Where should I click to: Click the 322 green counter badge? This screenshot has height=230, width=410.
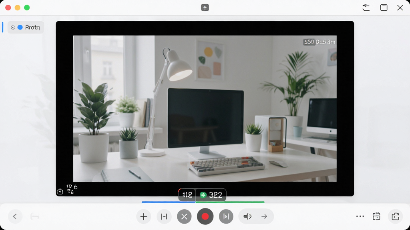pyautogui.click(x=211, y=195)
